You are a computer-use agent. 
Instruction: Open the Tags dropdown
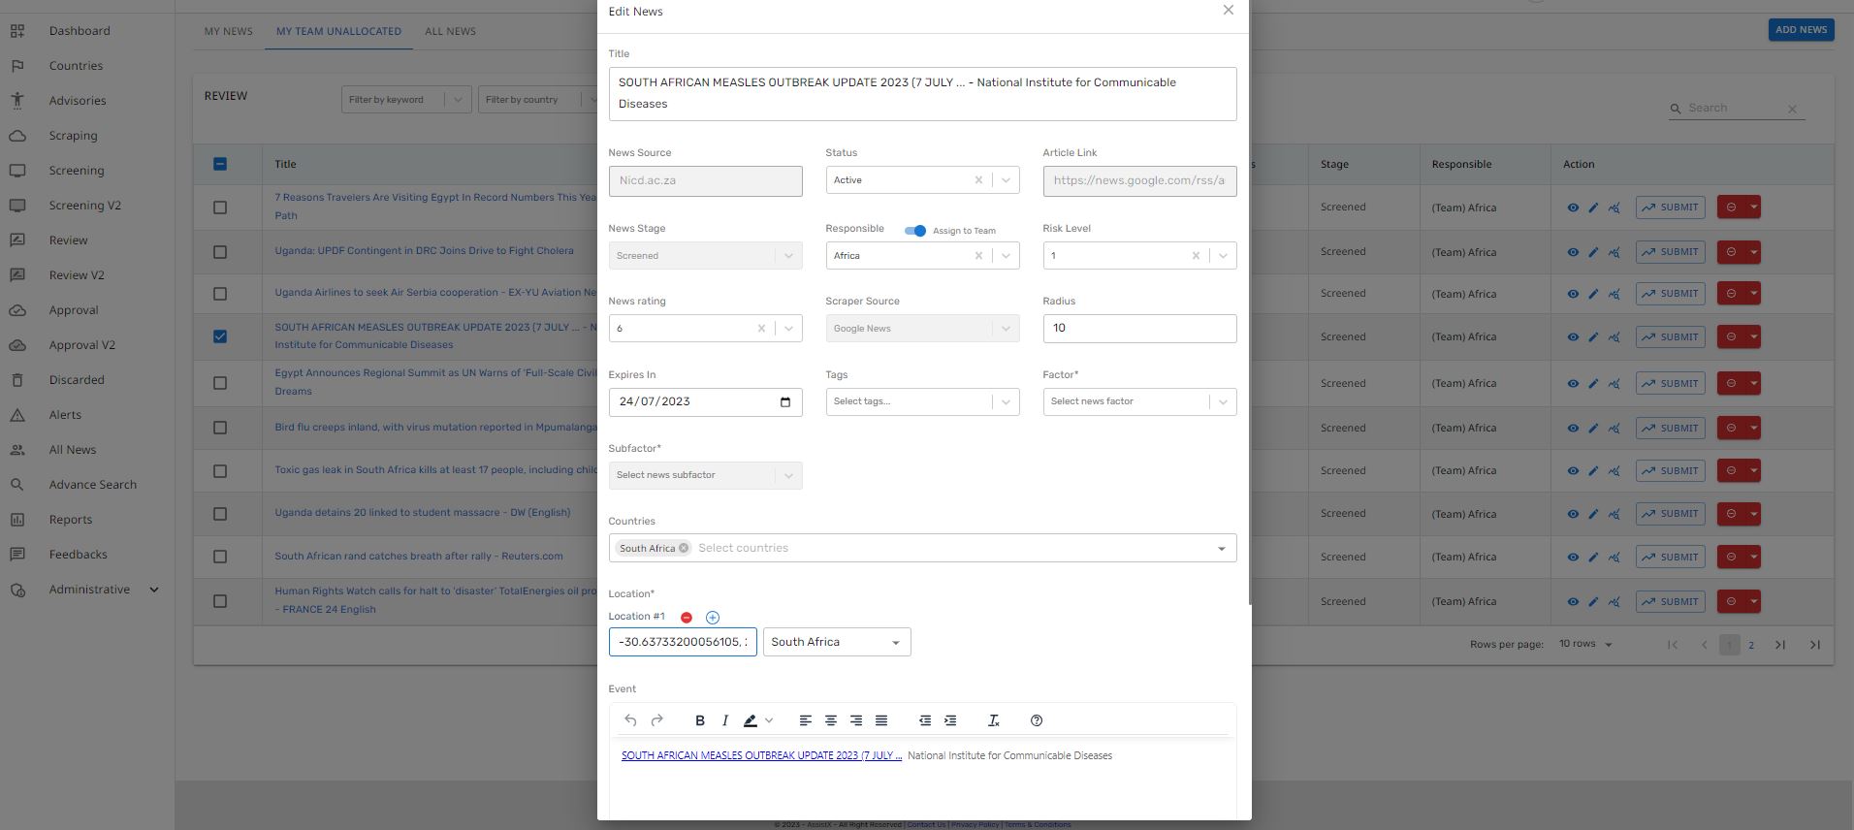(1006, 401)
